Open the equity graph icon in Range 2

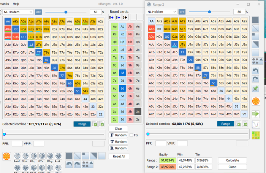256,125
